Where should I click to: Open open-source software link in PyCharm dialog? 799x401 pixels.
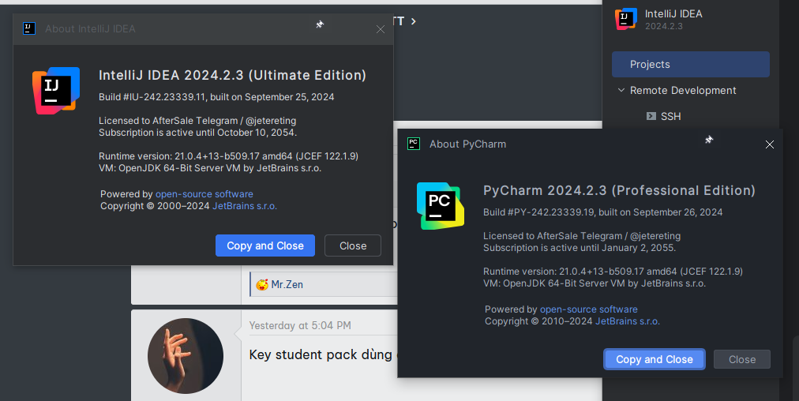(588, 309)
